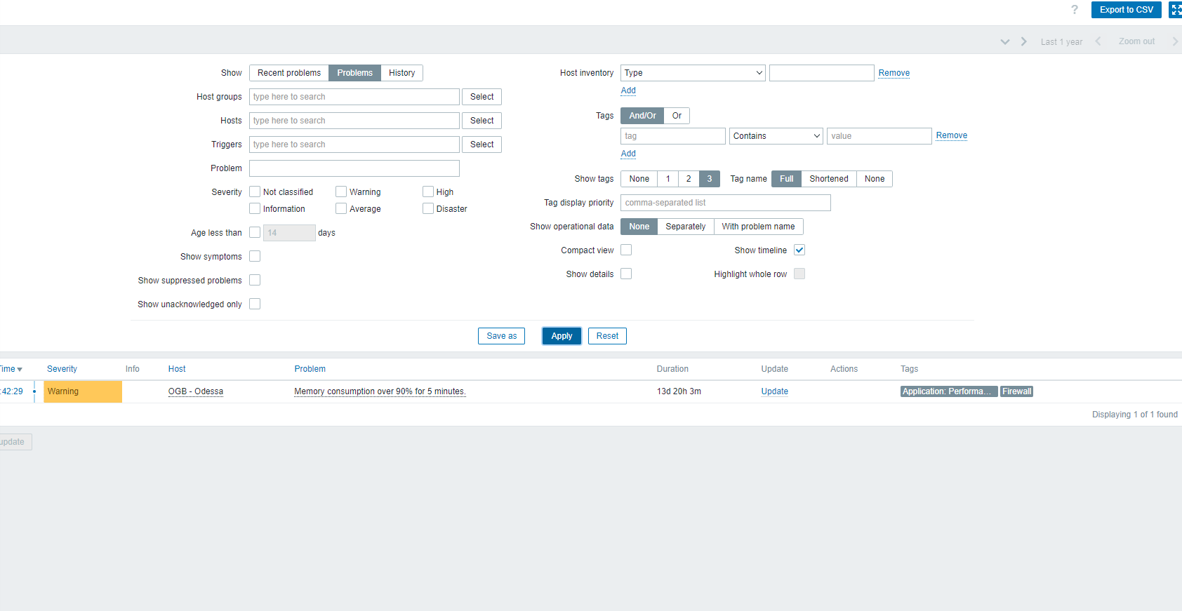Focus the Hosts search field
The height and width of the screenshot is (611, 1182).
coord(354,121)
